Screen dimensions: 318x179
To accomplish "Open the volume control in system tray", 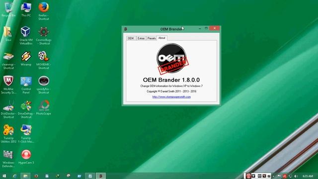I will point(296,176).
